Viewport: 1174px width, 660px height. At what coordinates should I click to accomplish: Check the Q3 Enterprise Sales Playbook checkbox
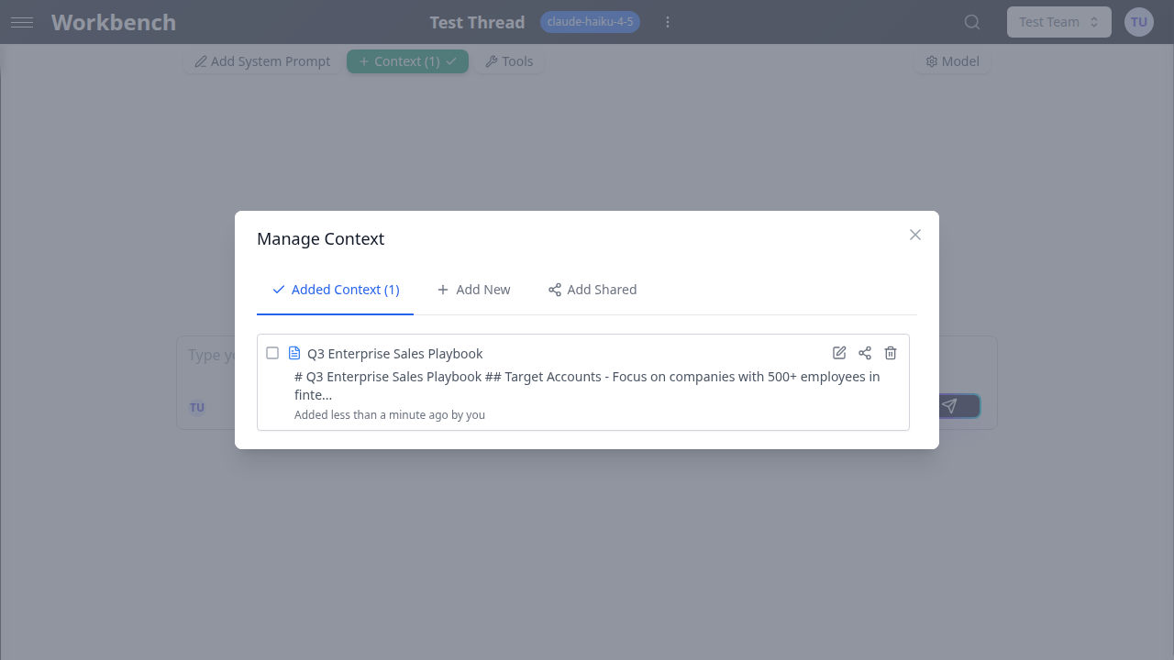(272, 352)
